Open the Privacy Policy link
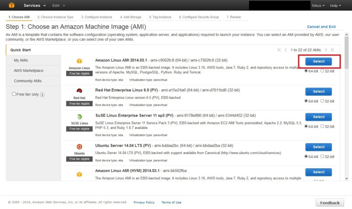The image size is (352, 209). coord(144,202)
